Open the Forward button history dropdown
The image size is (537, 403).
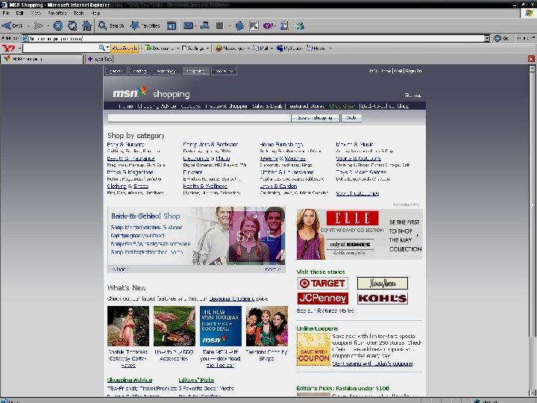(48, 25)
